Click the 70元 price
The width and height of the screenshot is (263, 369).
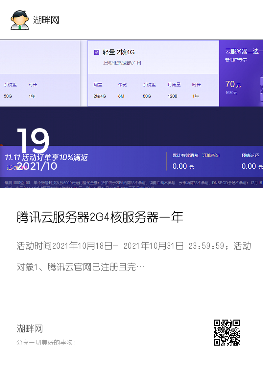(233, 84)
